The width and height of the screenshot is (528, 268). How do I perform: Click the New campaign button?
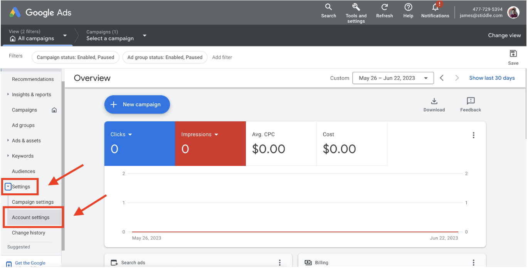(x=137, y=104)
